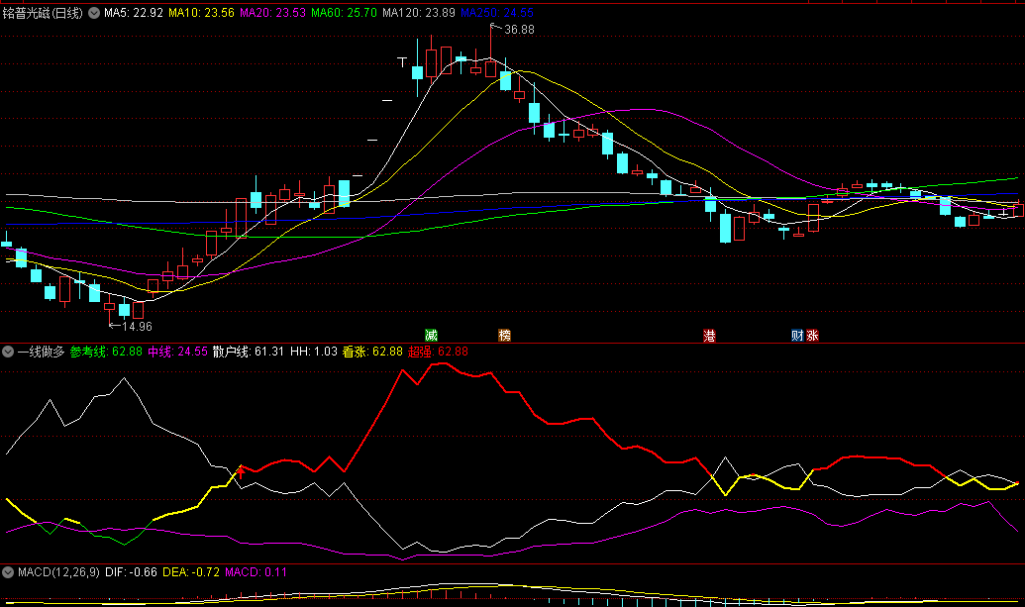The image size is (1025, 607).
Task: Click the 36.88 high price label
Action: click(x=519, y=30)
